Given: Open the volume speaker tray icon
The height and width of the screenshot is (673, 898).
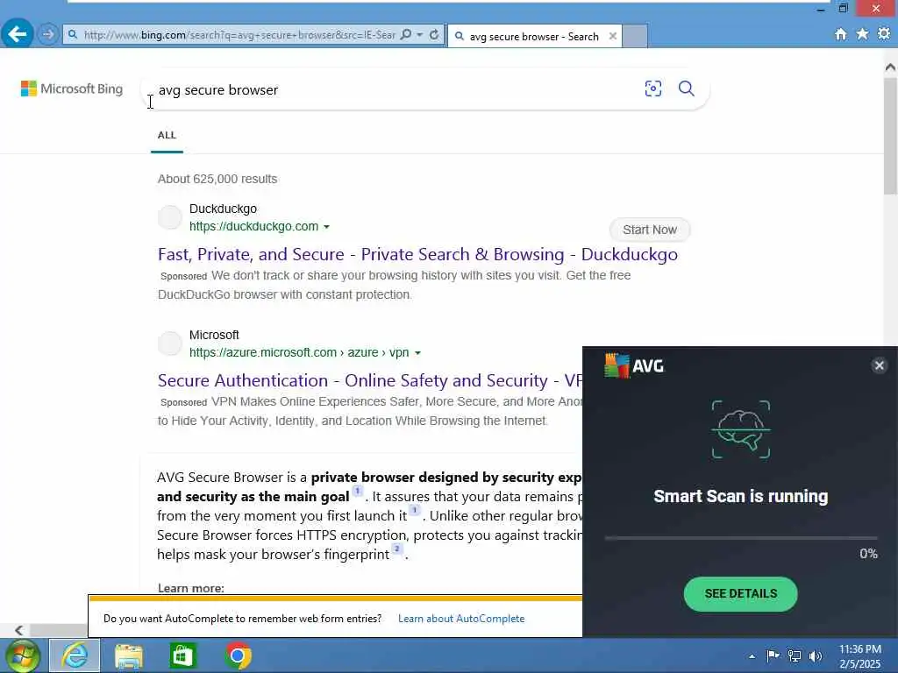Looking at the screenshot, I should pyautogui.click(x=816, y=655).
